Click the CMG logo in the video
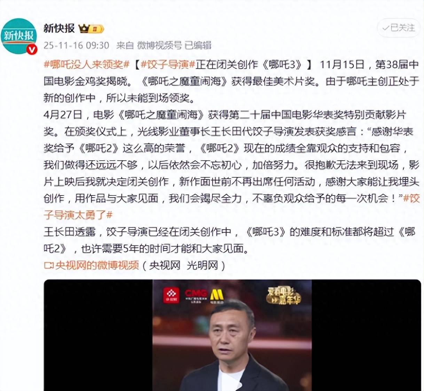The image size is (424, 391). [196, 296]
